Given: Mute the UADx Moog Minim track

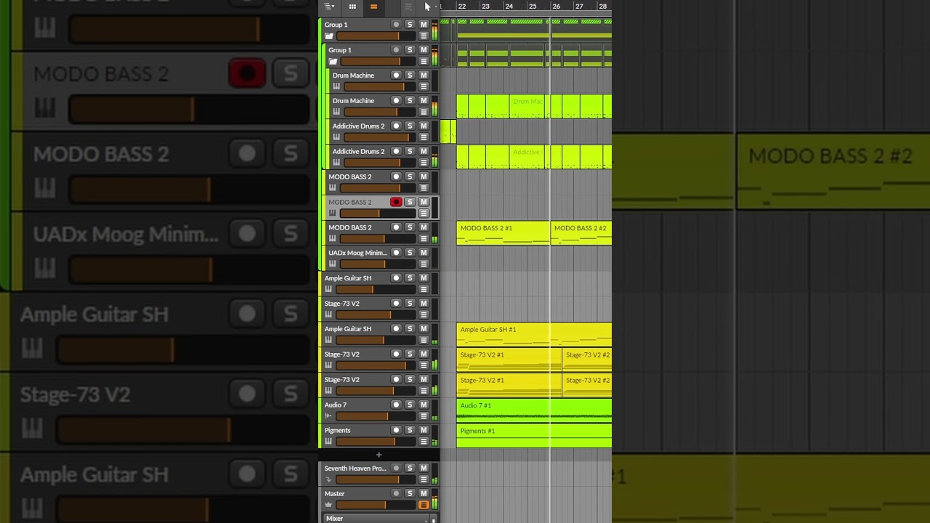Looking at the screenshot, I should tap(424, 253).
